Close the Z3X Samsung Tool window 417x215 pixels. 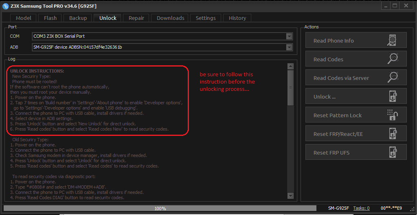[x=406, y=5]
